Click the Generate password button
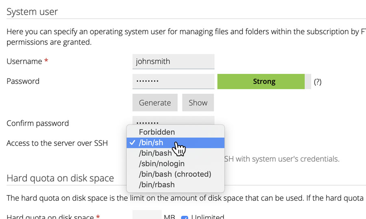The height and width of the screenshot is (219, 366). coord(155,102)
